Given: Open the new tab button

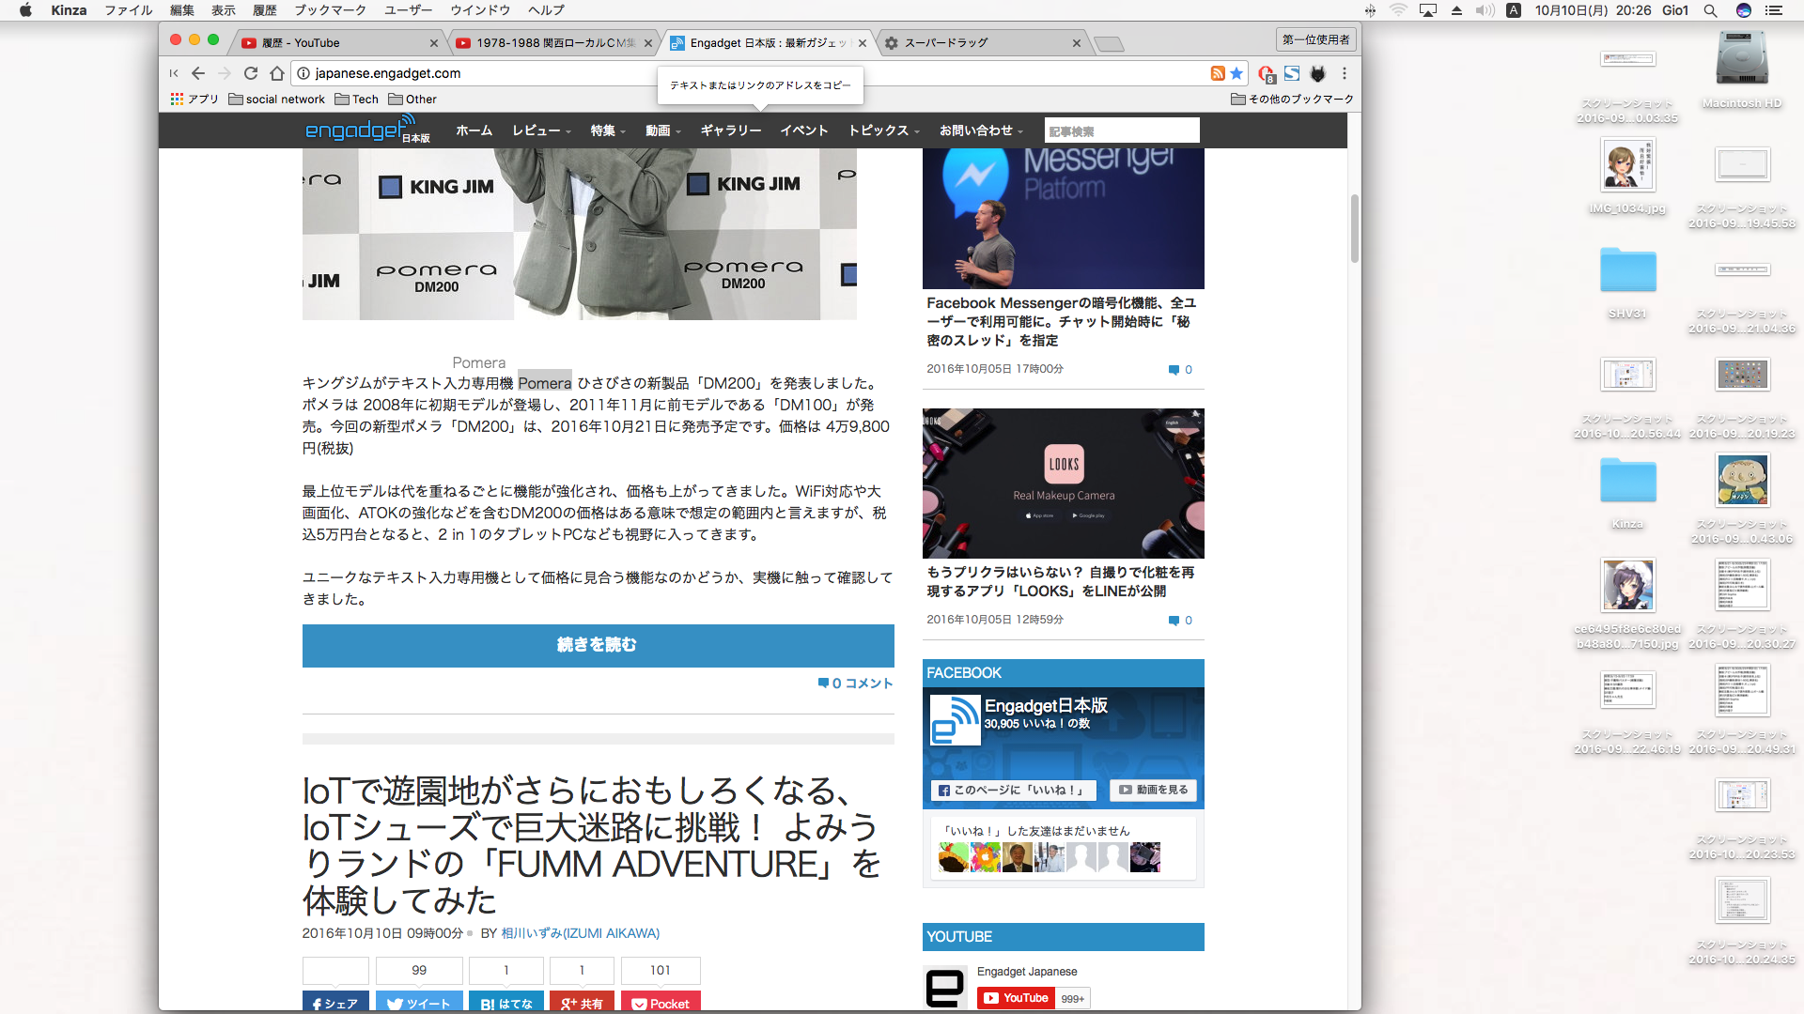Looking at the screenshot, I should point(1109,43).
